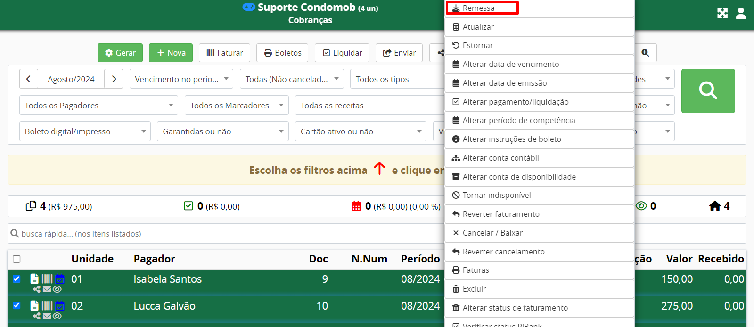Image resolution: width=754 pixels, height=327 pixels.
Task: Choose Alterar data de vencimento option
Action: tap(510, 64)
